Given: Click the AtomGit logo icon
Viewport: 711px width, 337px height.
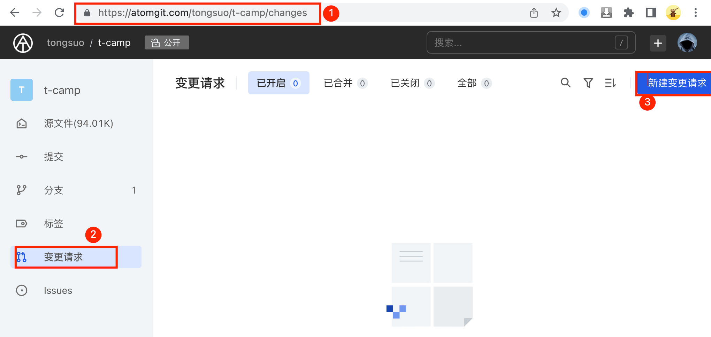Looking at the screenshot, I should [23, 43].
